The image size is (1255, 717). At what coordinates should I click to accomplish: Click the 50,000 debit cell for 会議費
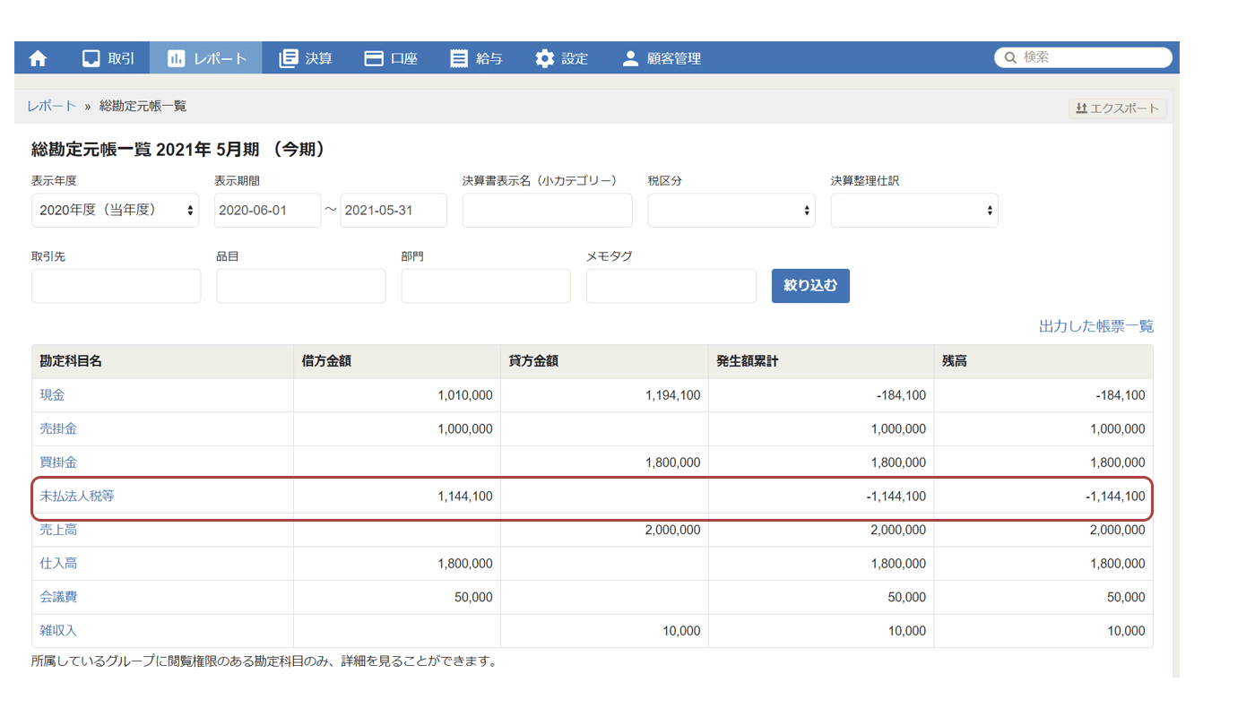coord(397,597)
